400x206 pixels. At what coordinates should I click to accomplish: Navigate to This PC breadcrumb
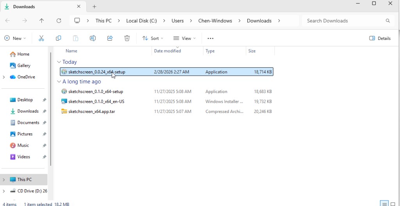(104, 21)
